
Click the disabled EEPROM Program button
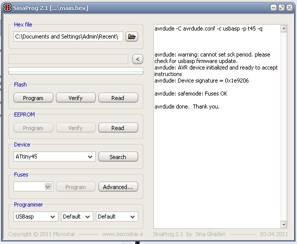coord(33,128)
